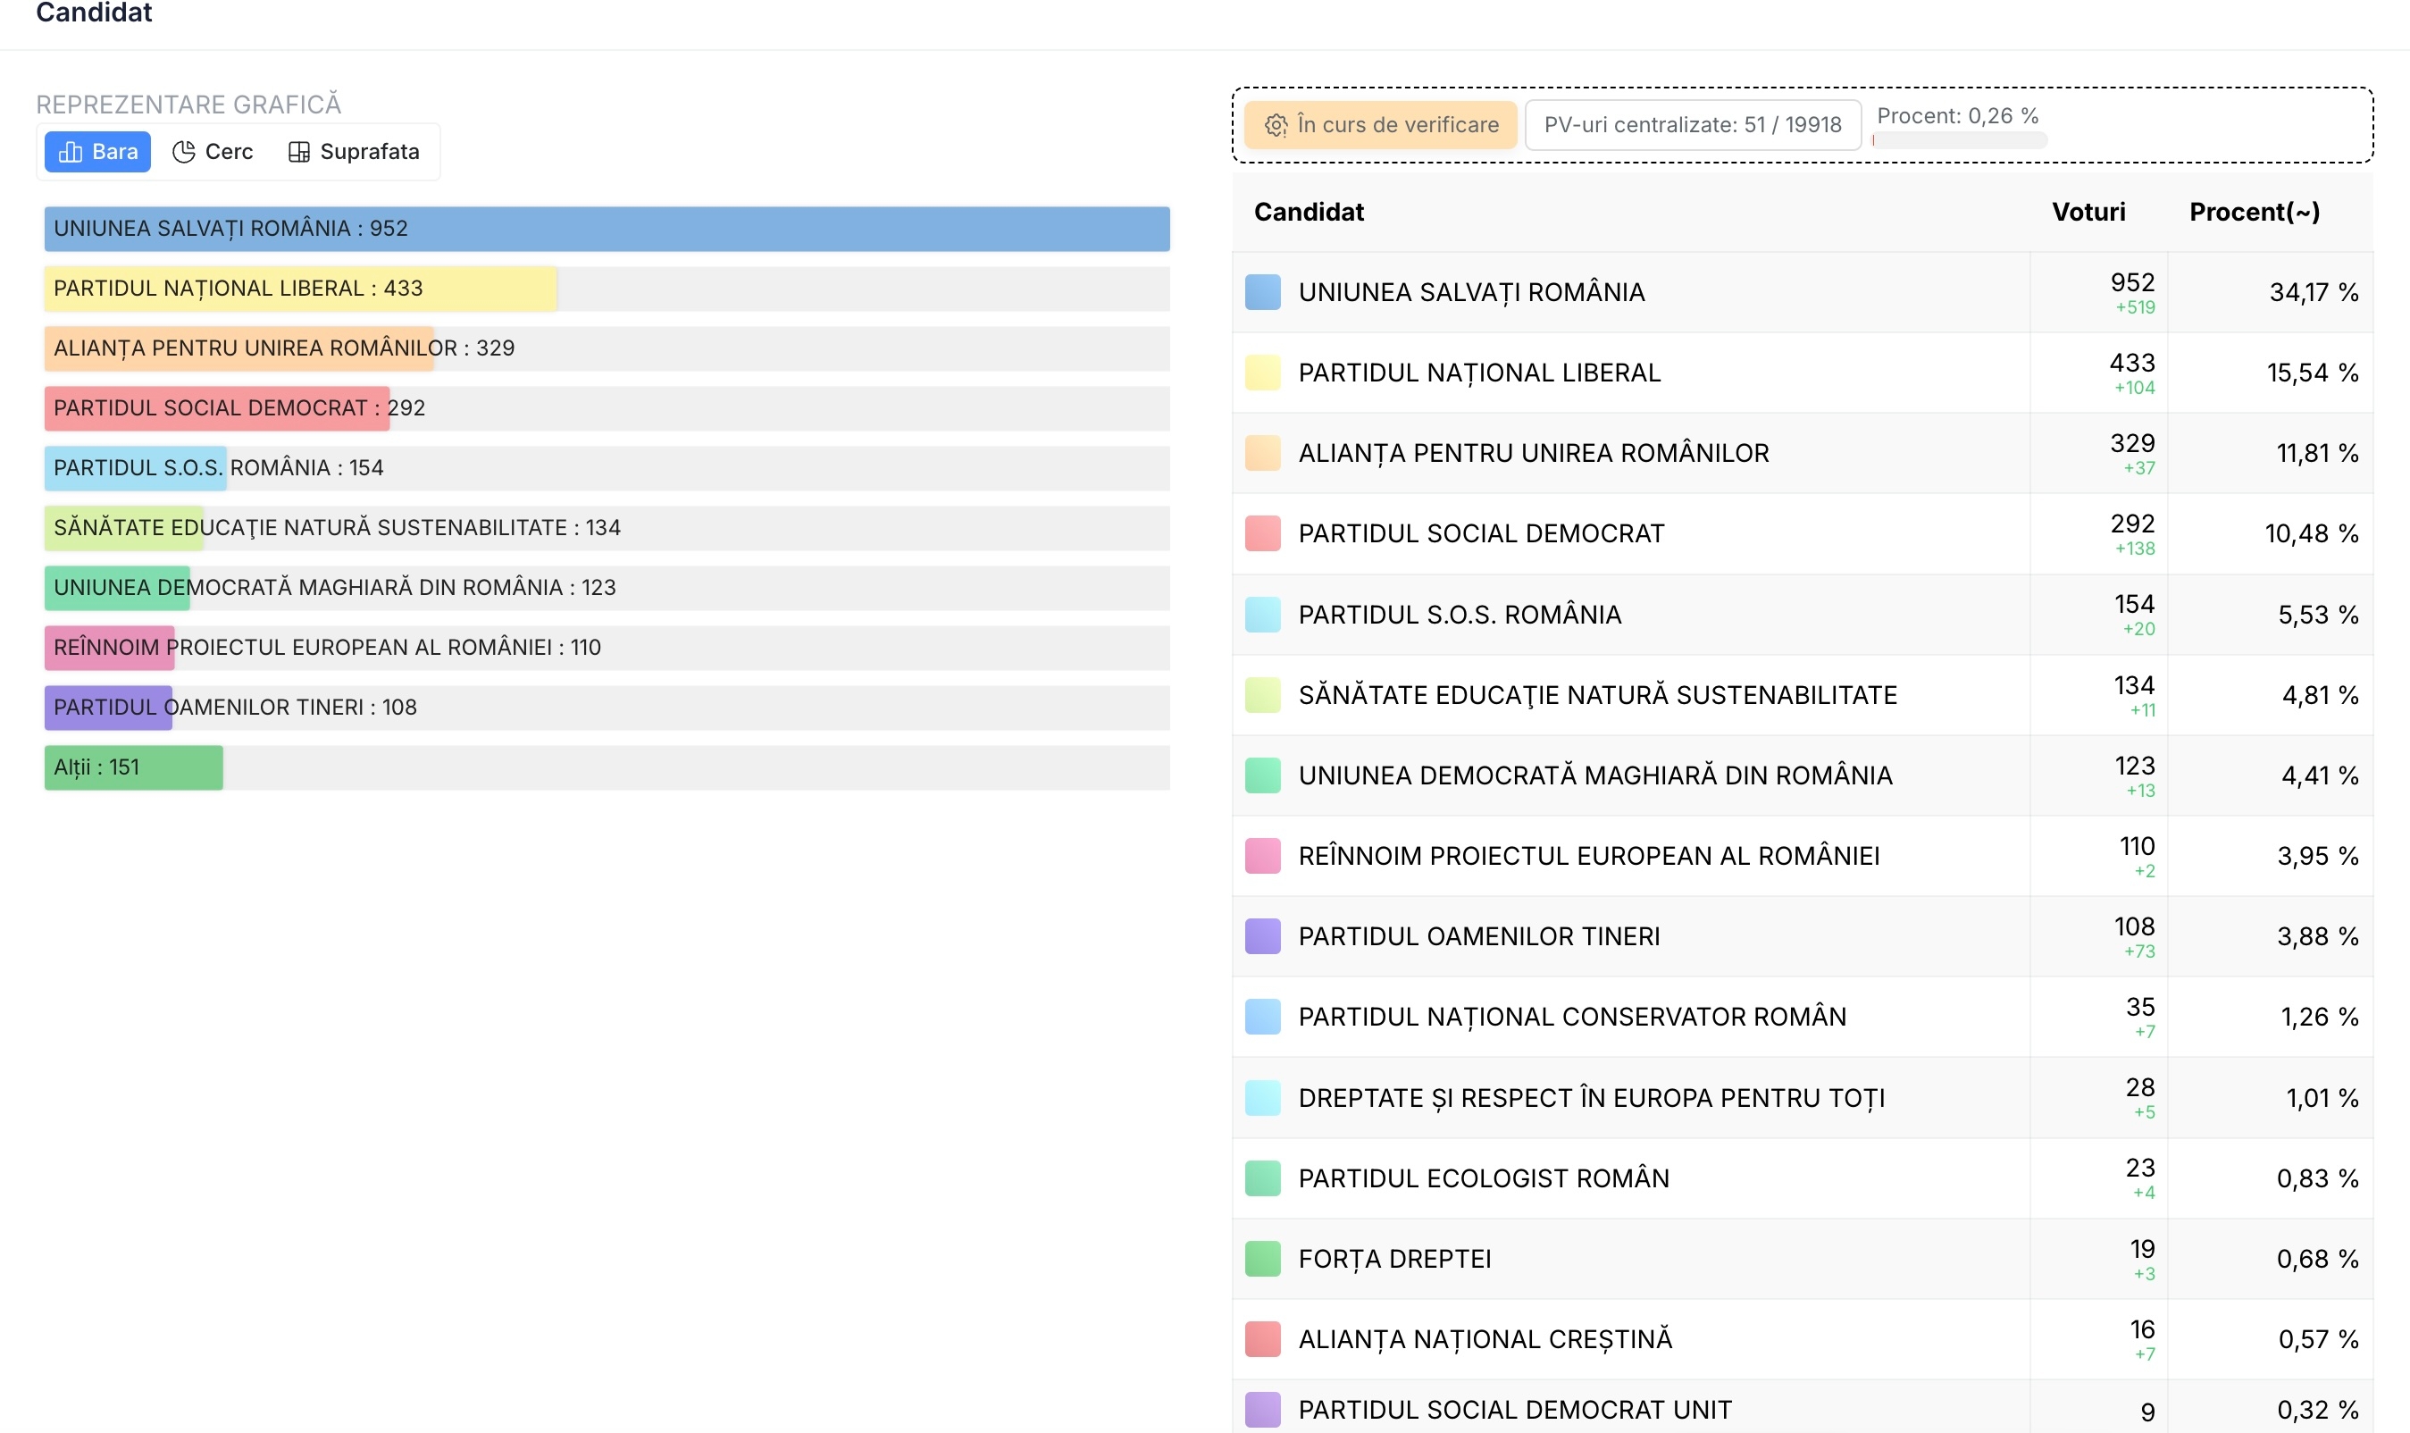Click swatch for Alianța Național Creștină
This screenshot has height=1433, width=2410.
point(1262,1339)
